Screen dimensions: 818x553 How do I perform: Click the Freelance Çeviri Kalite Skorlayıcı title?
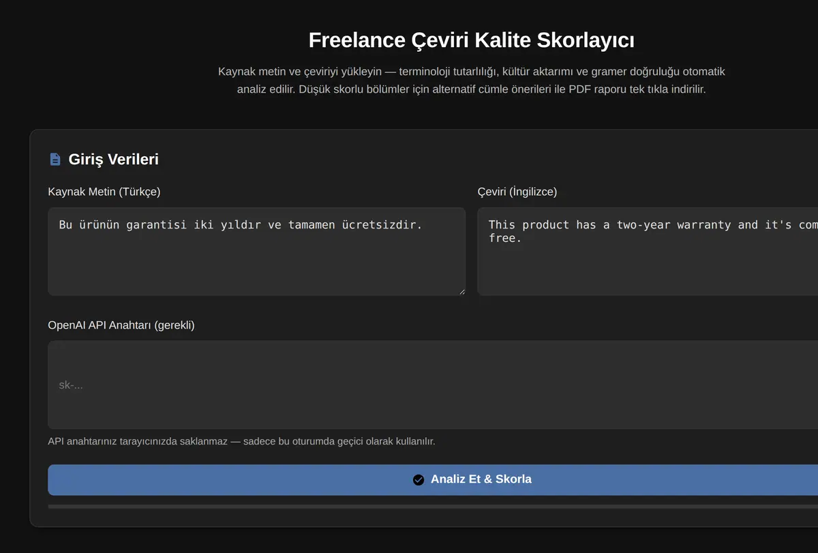pyautogui.click(x=472, y=40)
